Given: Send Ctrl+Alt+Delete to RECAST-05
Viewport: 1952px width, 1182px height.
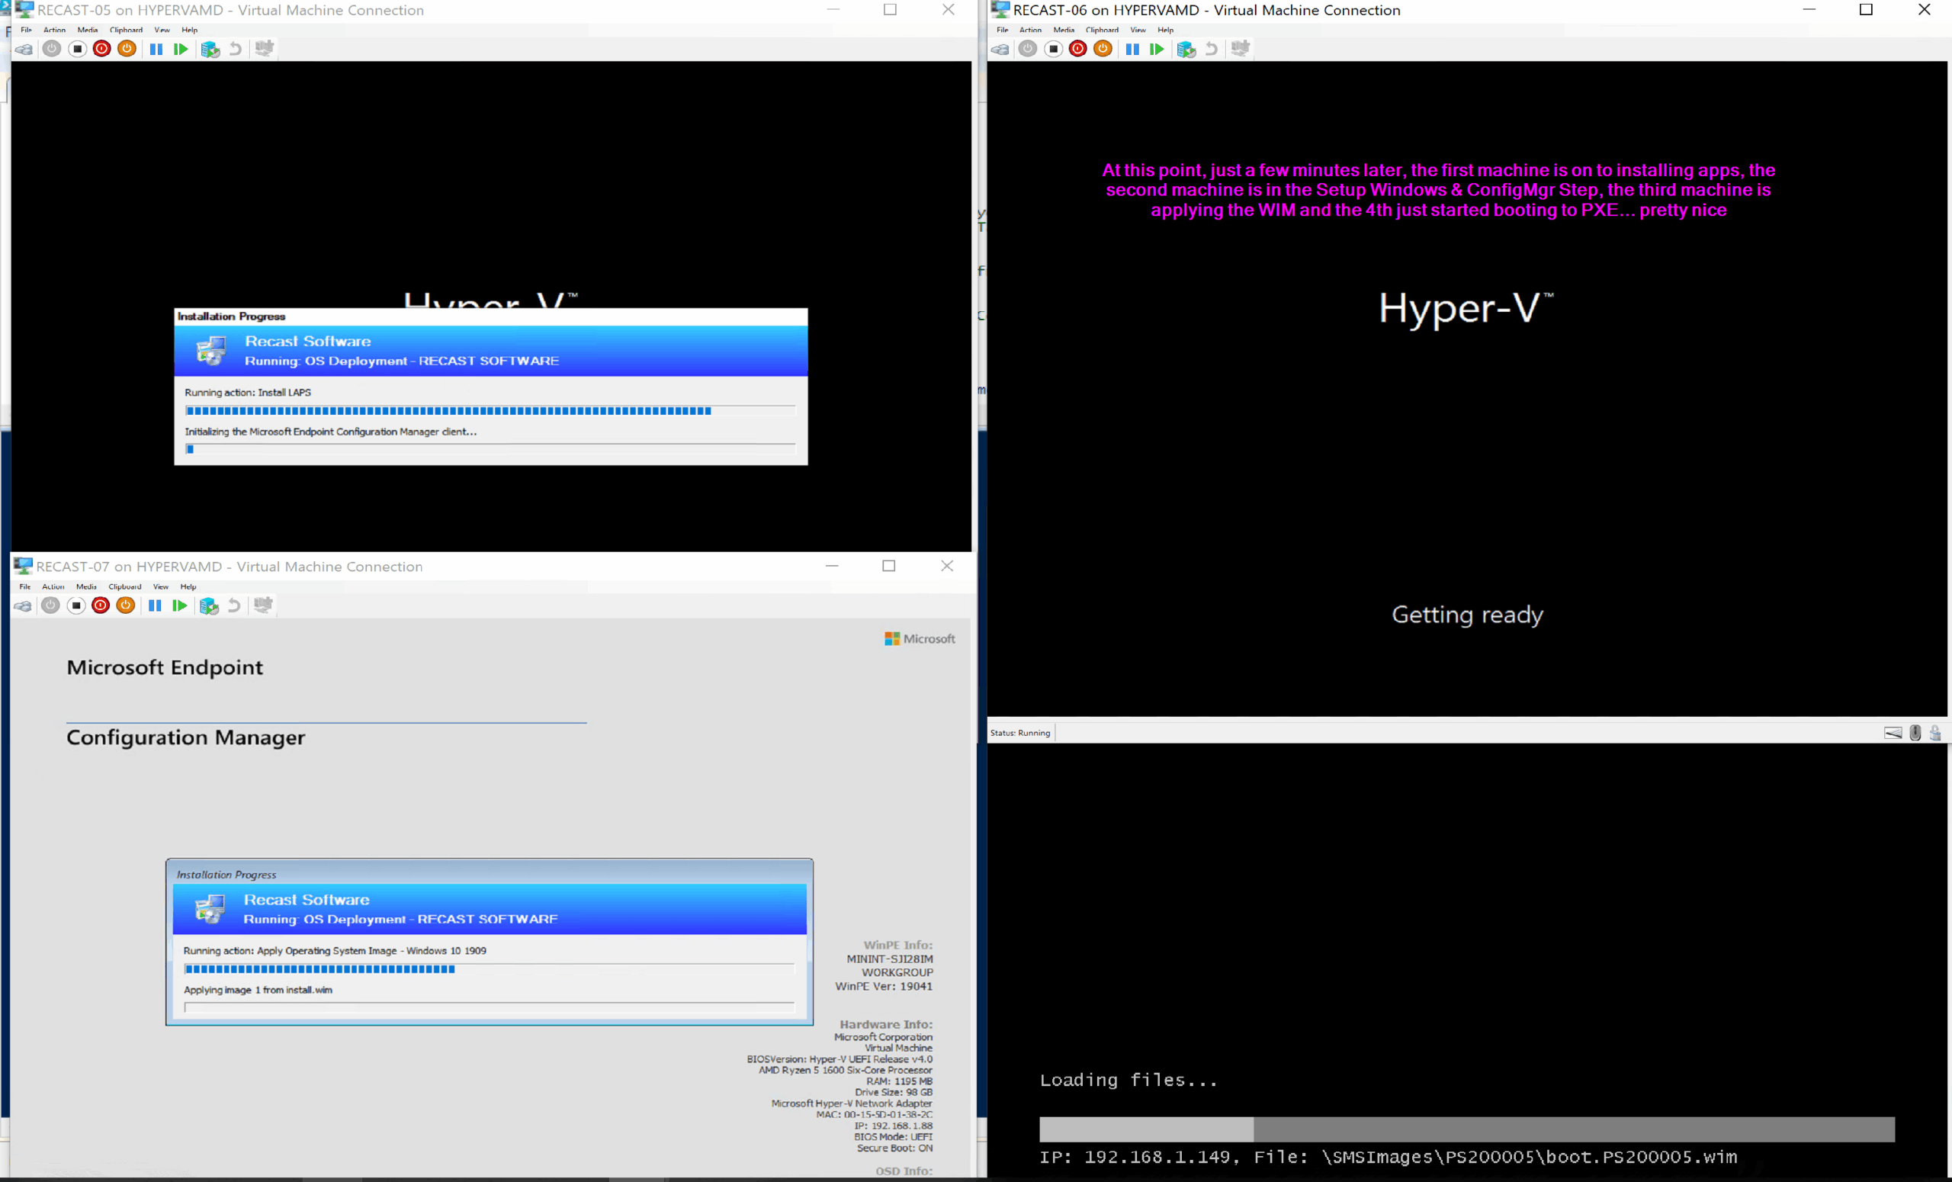Looking at the screenshot, I should tap(23, 48).
